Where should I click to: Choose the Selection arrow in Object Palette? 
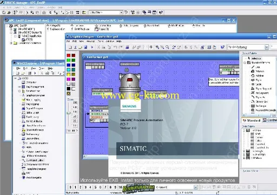254,58
